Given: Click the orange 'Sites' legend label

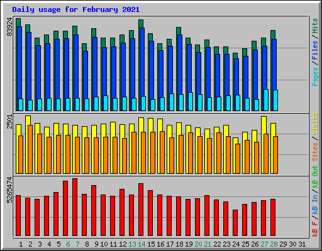Looking at the screenshot, I should (315, 152).
